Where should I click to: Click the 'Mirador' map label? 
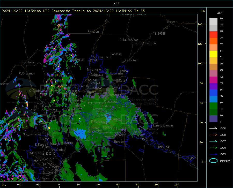[119, 142]
